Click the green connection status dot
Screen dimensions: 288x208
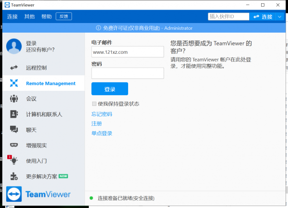[x=91, y=198]
